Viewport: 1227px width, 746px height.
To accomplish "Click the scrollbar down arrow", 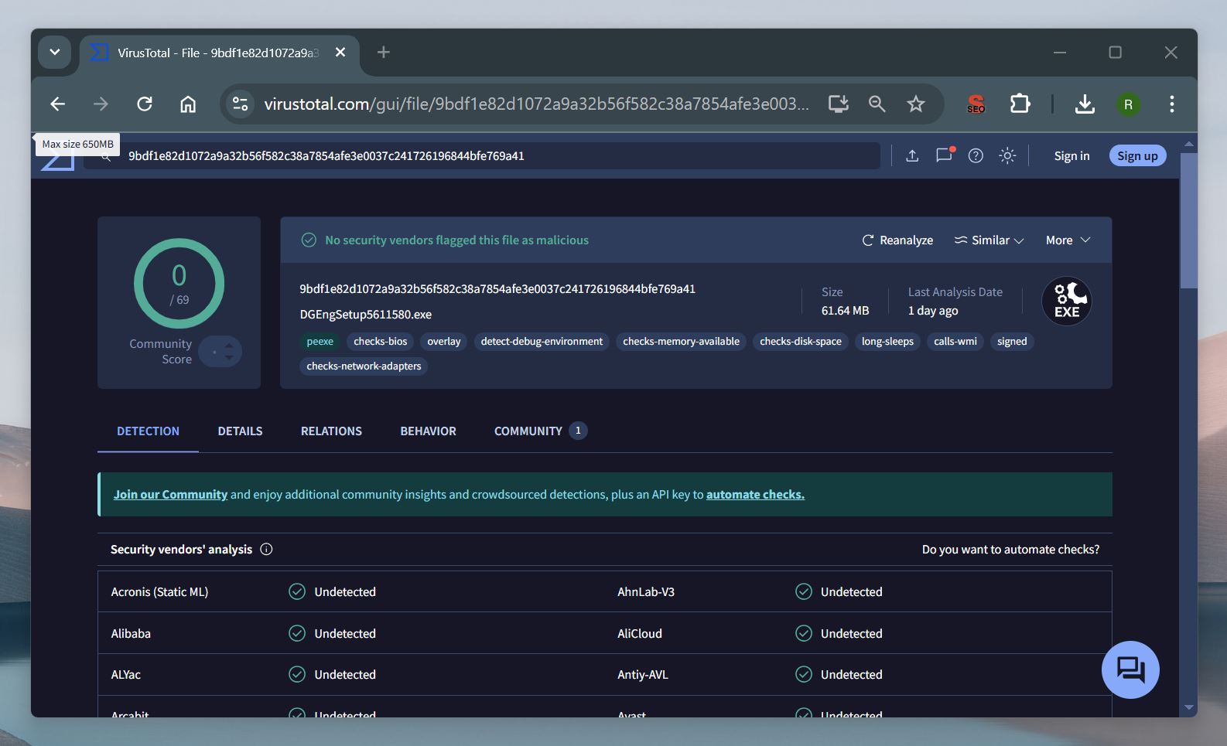I will (1189, 707).
